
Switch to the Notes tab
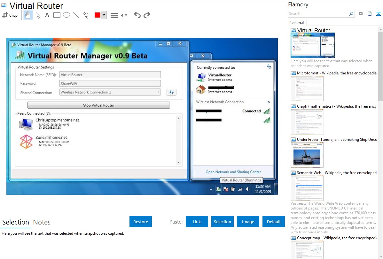[x=42, y=222]
